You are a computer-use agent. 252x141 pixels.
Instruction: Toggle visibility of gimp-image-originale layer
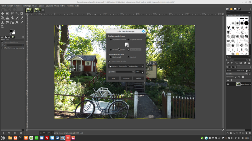228,84
